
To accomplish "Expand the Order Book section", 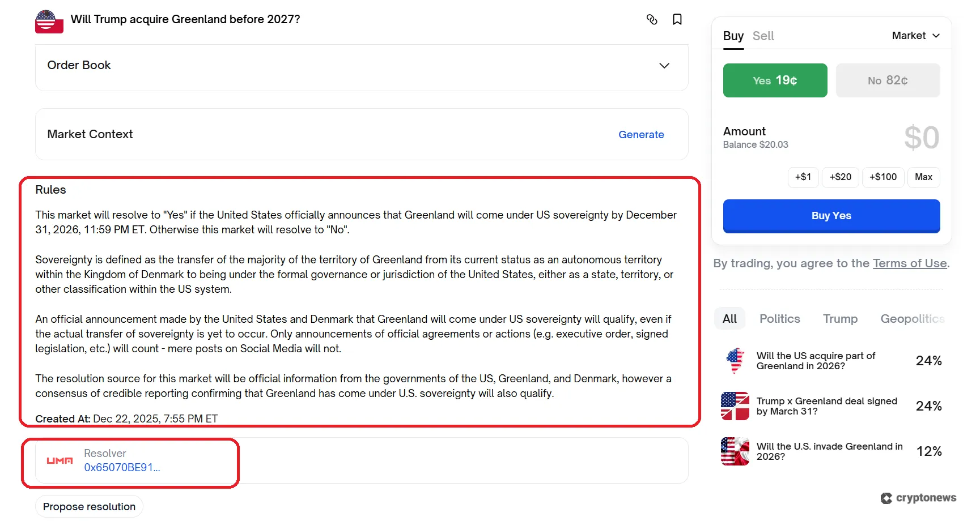I will click(x=664, y=66).
